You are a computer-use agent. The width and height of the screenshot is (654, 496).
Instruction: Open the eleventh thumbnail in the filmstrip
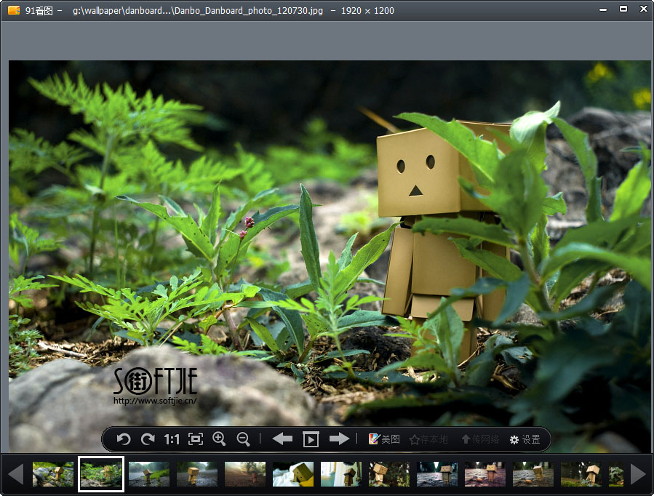tap(533, 474)
